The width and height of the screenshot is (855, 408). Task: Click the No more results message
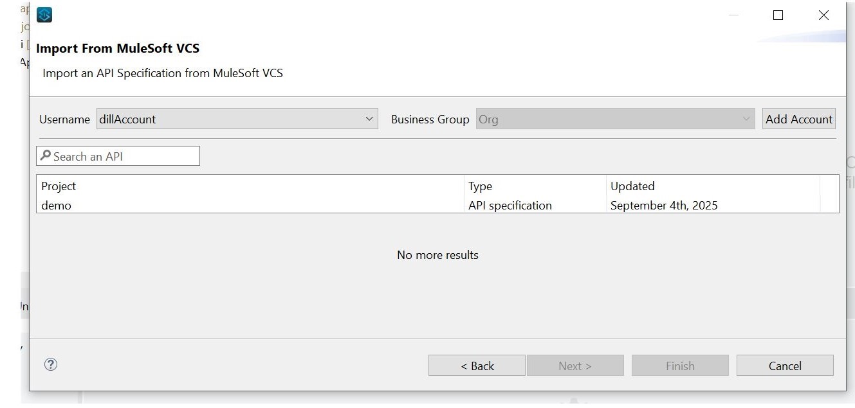coord(437,254)
